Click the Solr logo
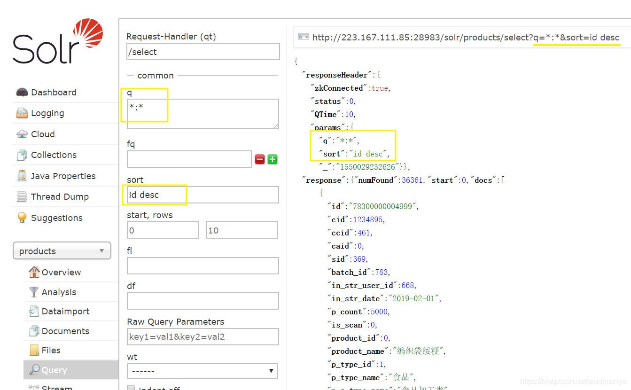The width and height of the screenshot is (631, 390). pos(58,41)
